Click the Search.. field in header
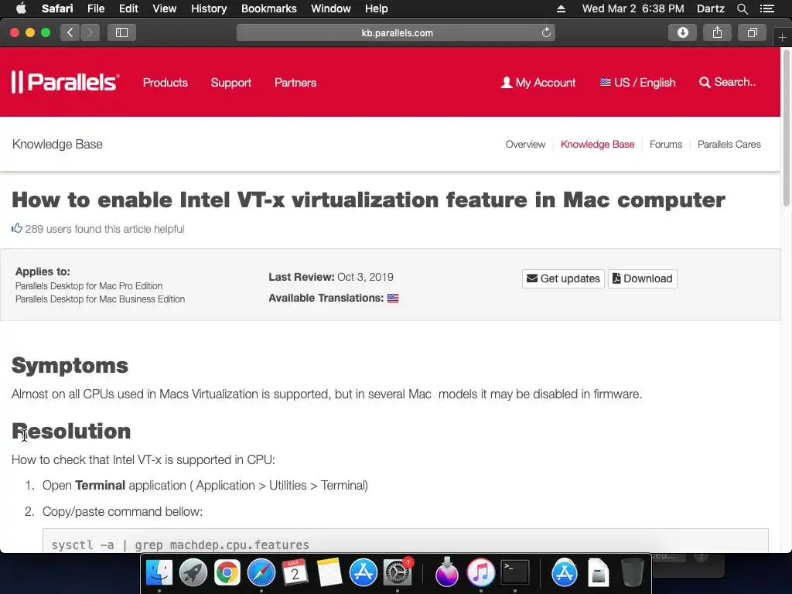The image size is (792, 594). click(727, 82)
